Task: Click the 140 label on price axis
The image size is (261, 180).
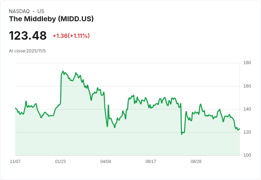Action: point(247,109)
